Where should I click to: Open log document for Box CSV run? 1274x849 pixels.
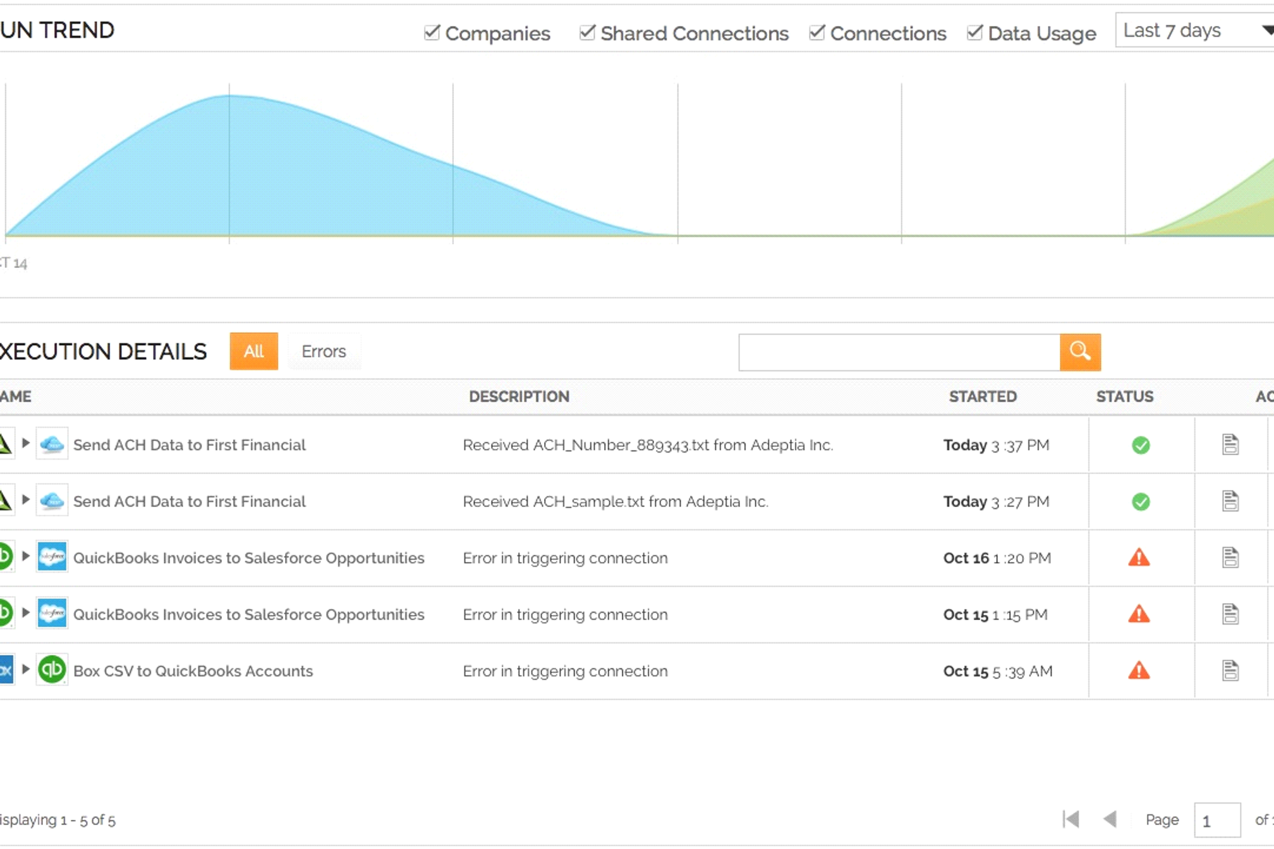pos(1230,670)
